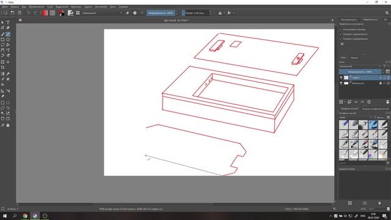
Task: Toggle horizontal mirror tool in toolbar
Action: pos(220,13)
